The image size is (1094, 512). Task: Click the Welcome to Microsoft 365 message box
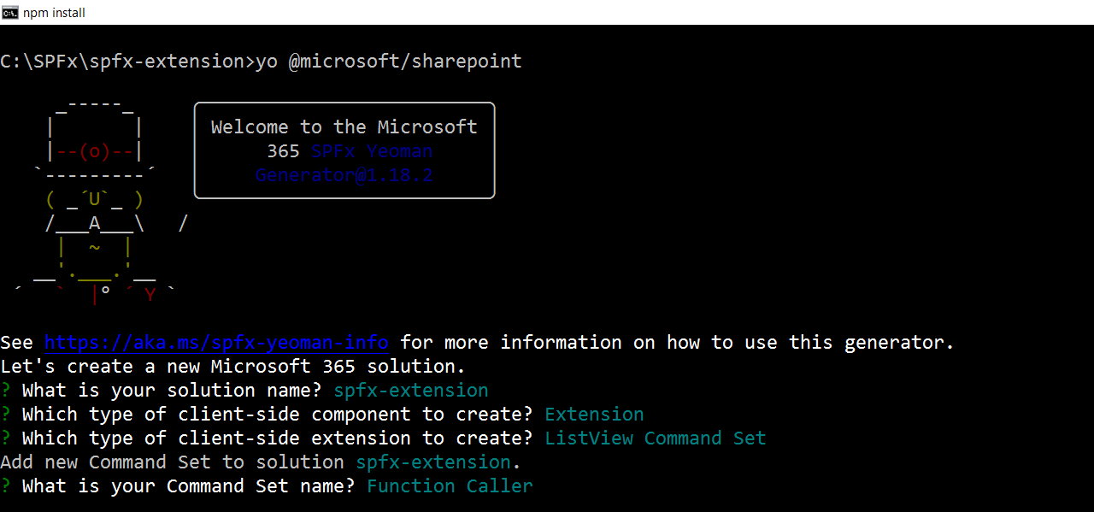tap(344, 150)
